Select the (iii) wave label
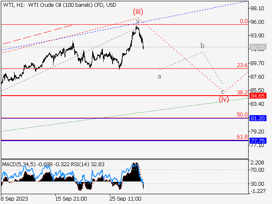 tap(138, 12)
